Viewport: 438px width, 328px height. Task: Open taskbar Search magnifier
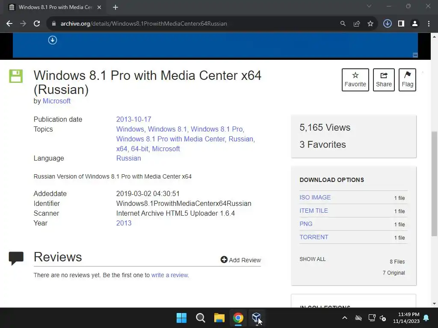click(200, 318)
